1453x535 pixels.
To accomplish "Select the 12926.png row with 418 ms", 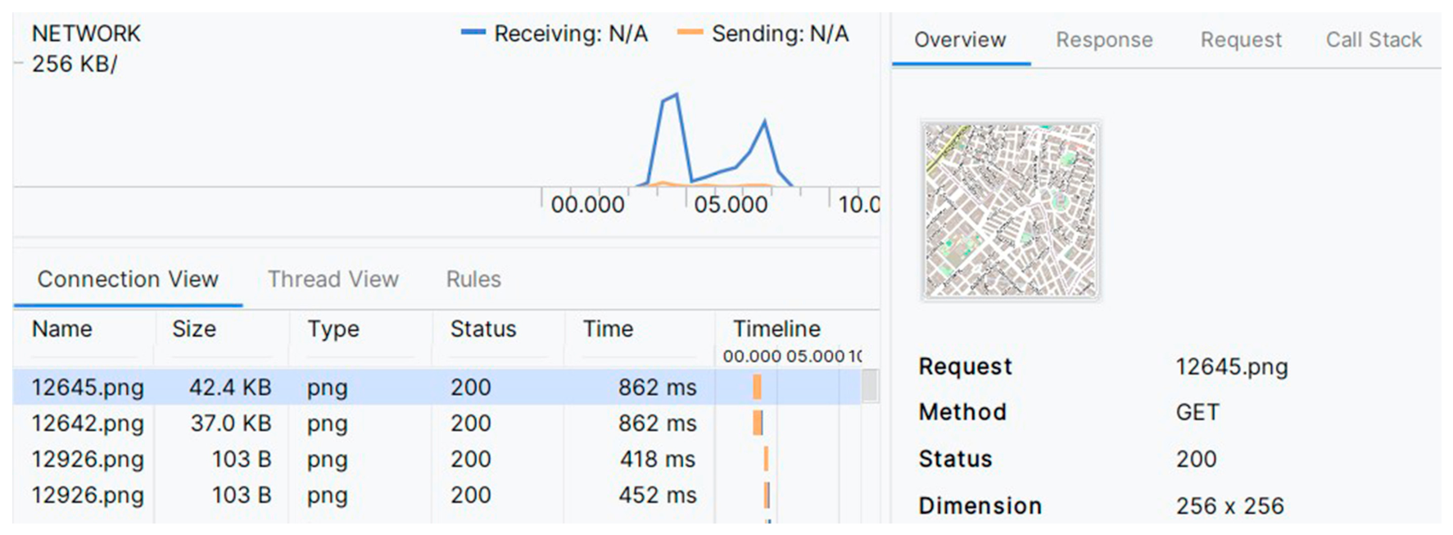I will pyautogui.click(x=437, y=459).
